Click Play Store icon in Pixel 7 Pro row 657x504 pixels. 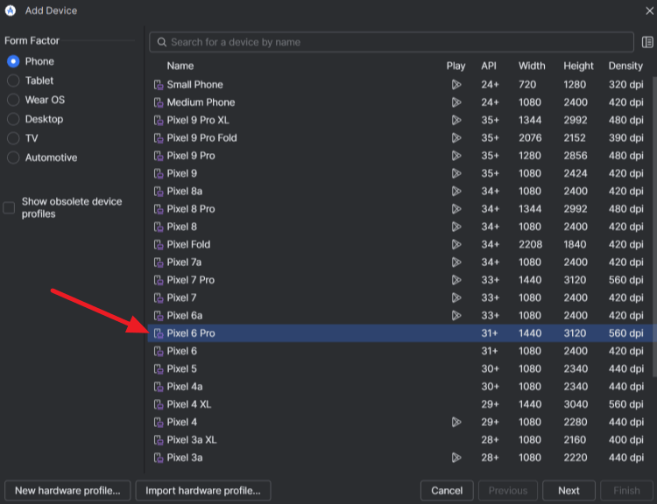456,280
